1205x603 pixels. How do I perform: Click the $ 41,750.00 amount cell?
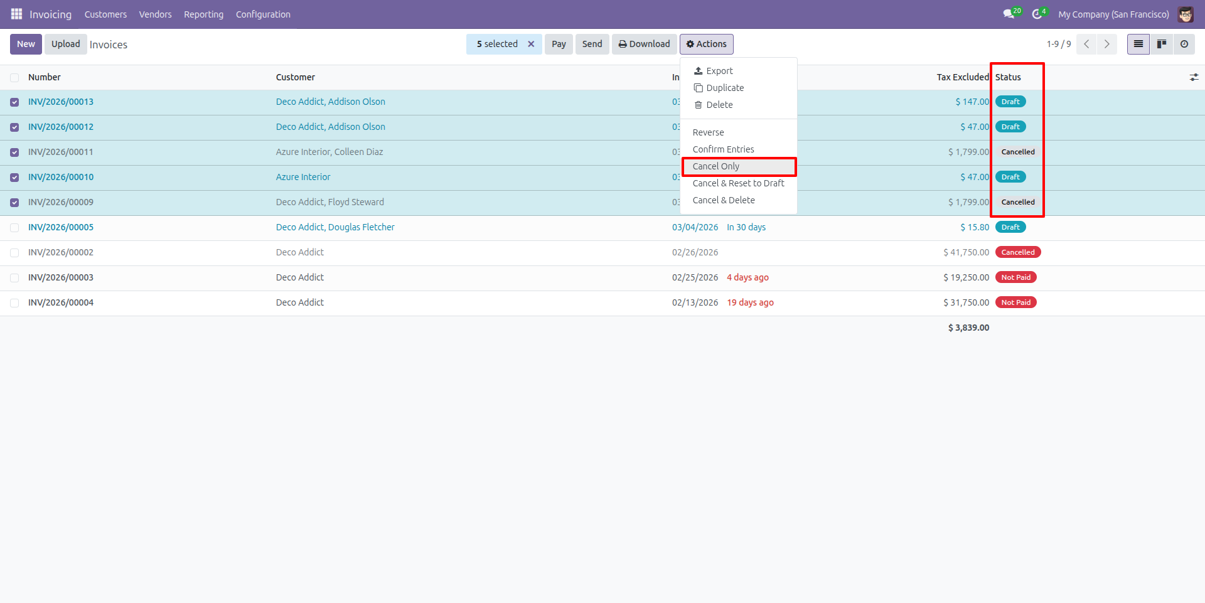(x=966, y=252)
